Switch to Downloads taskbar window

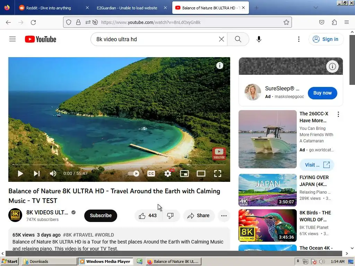coord(49,261)
